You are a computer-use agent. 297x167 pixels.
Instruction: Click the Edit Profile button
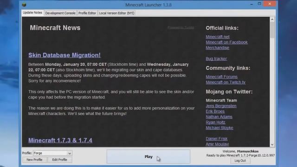coord(60,160)
